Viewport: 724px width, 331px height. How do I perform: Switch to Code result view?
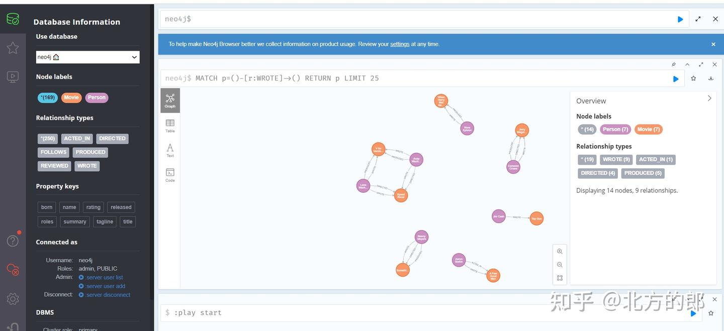(169, 174)
